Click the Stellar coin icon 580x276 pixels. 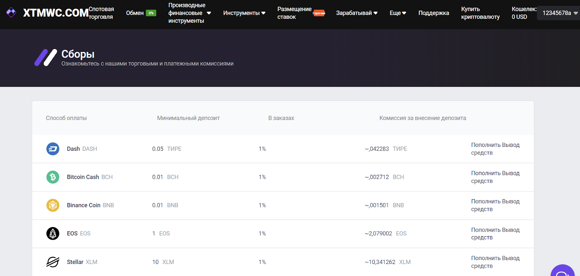tap(53, 262)
